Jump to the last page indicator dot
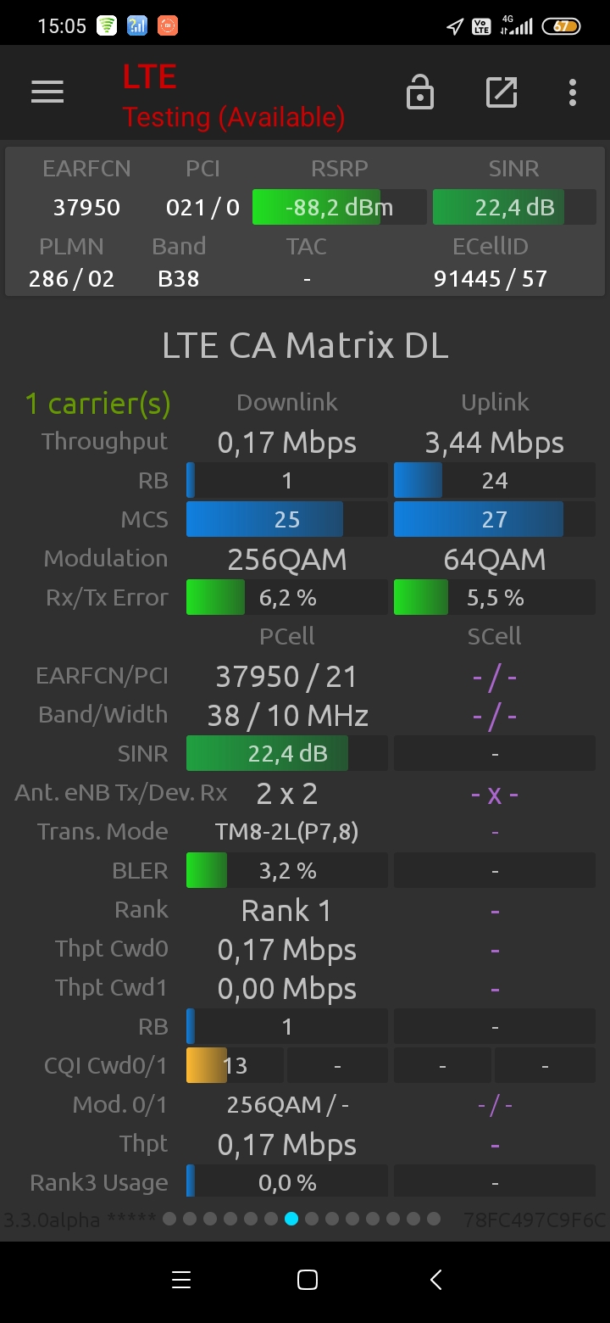Screen dimensions: 610x1323 (434, 1219)
